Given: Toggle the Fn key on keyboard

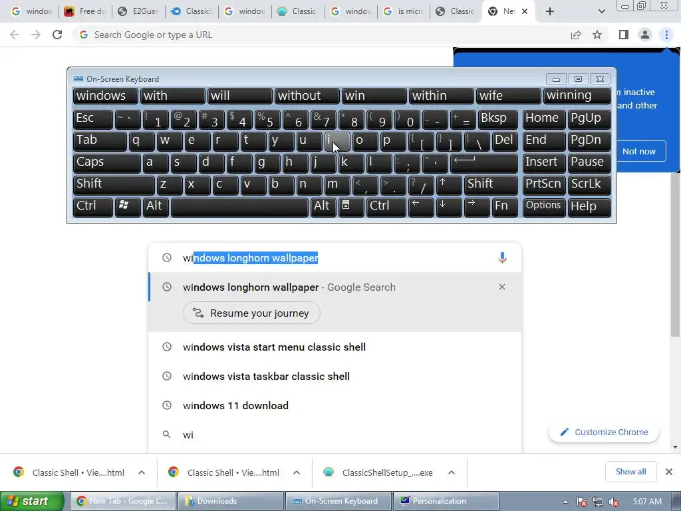Looking at the screenshot, I should tap(505, 206).
